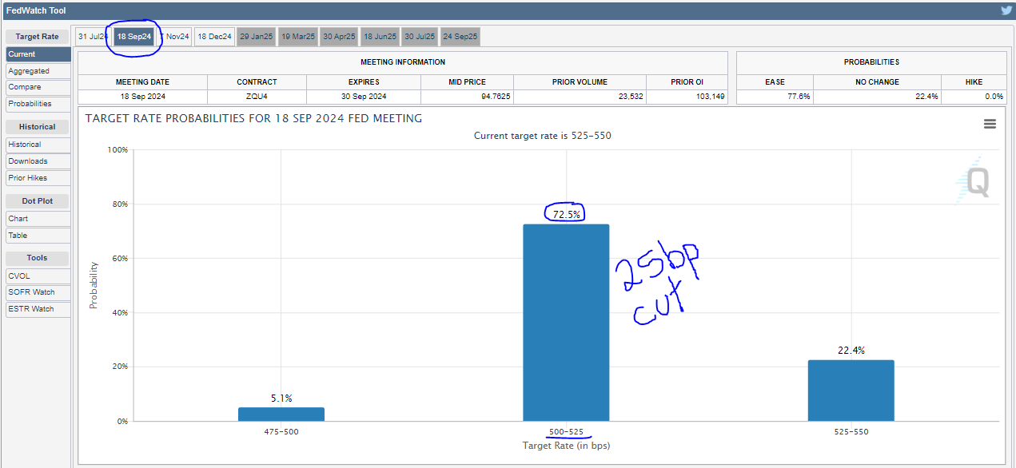The height and width of the screenshot is (468, 1016).
Task: Show the Dot Plot Chart
Action: tap(38, 219)
